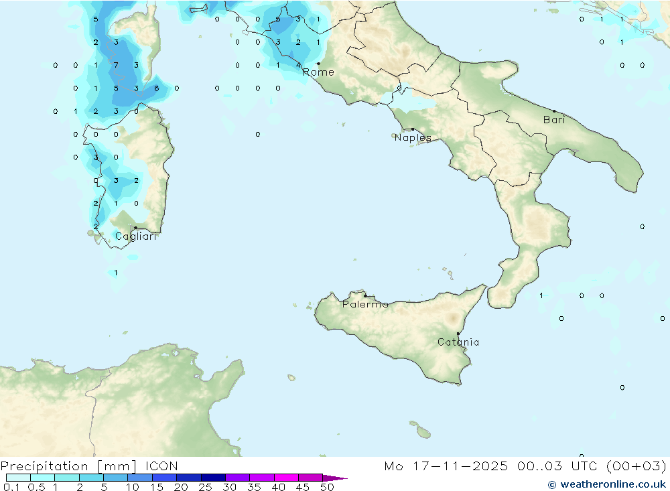
Task: Click the weatheronline.co.uk copyright link
Action: (x=607, y=484)
